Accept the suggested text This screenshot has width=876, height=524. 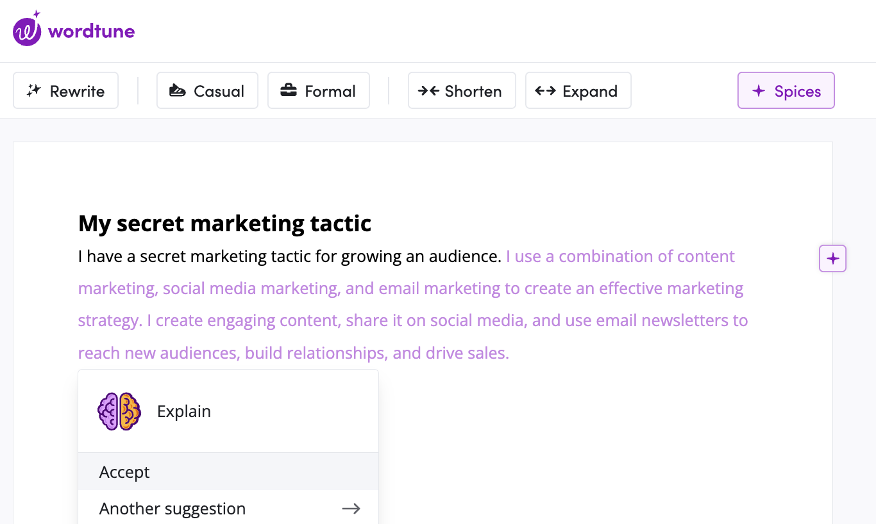click(x=124, y=472)
